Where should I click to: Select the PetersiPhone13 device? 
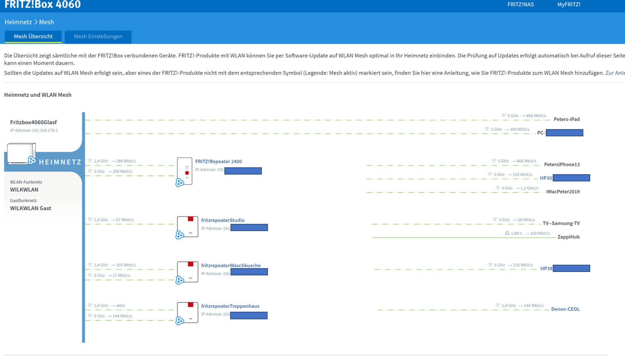point(562,165)
